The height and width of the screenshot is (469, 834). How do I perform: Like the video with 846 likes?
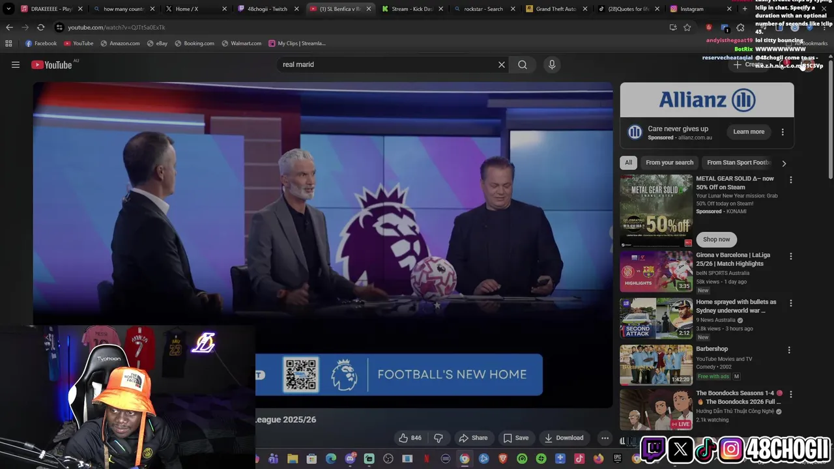410,438
